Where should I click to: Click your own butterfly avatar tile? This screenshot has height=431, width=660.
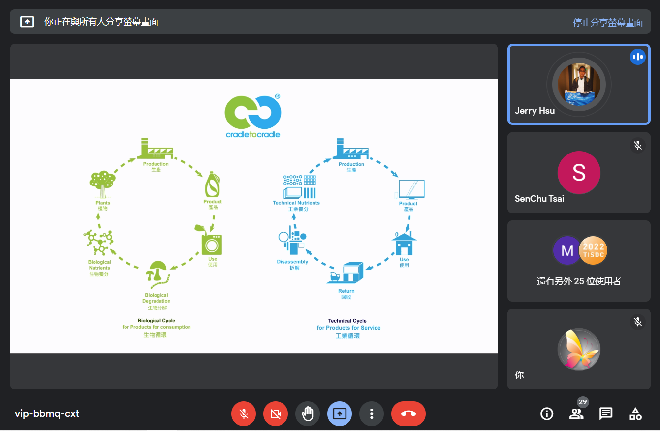pos(579,349)
